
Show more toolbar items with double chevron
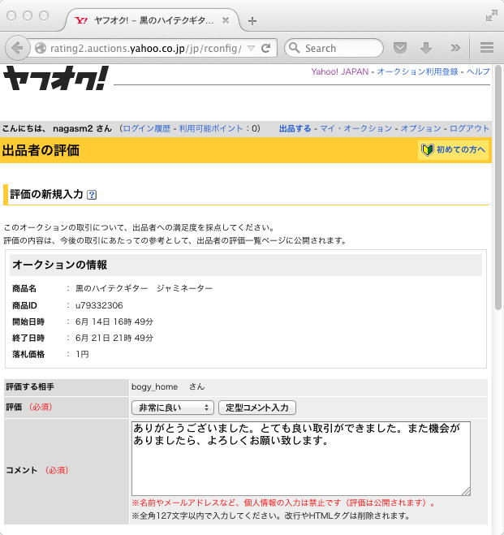455,48
